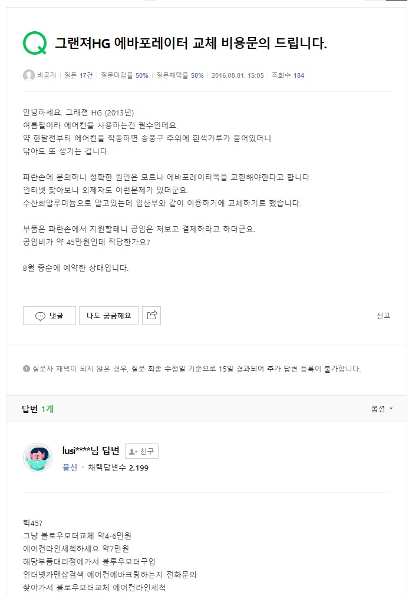412x596 pixels.
Task: Select the 답변 1개 answers section header
Action: (37, 408)
